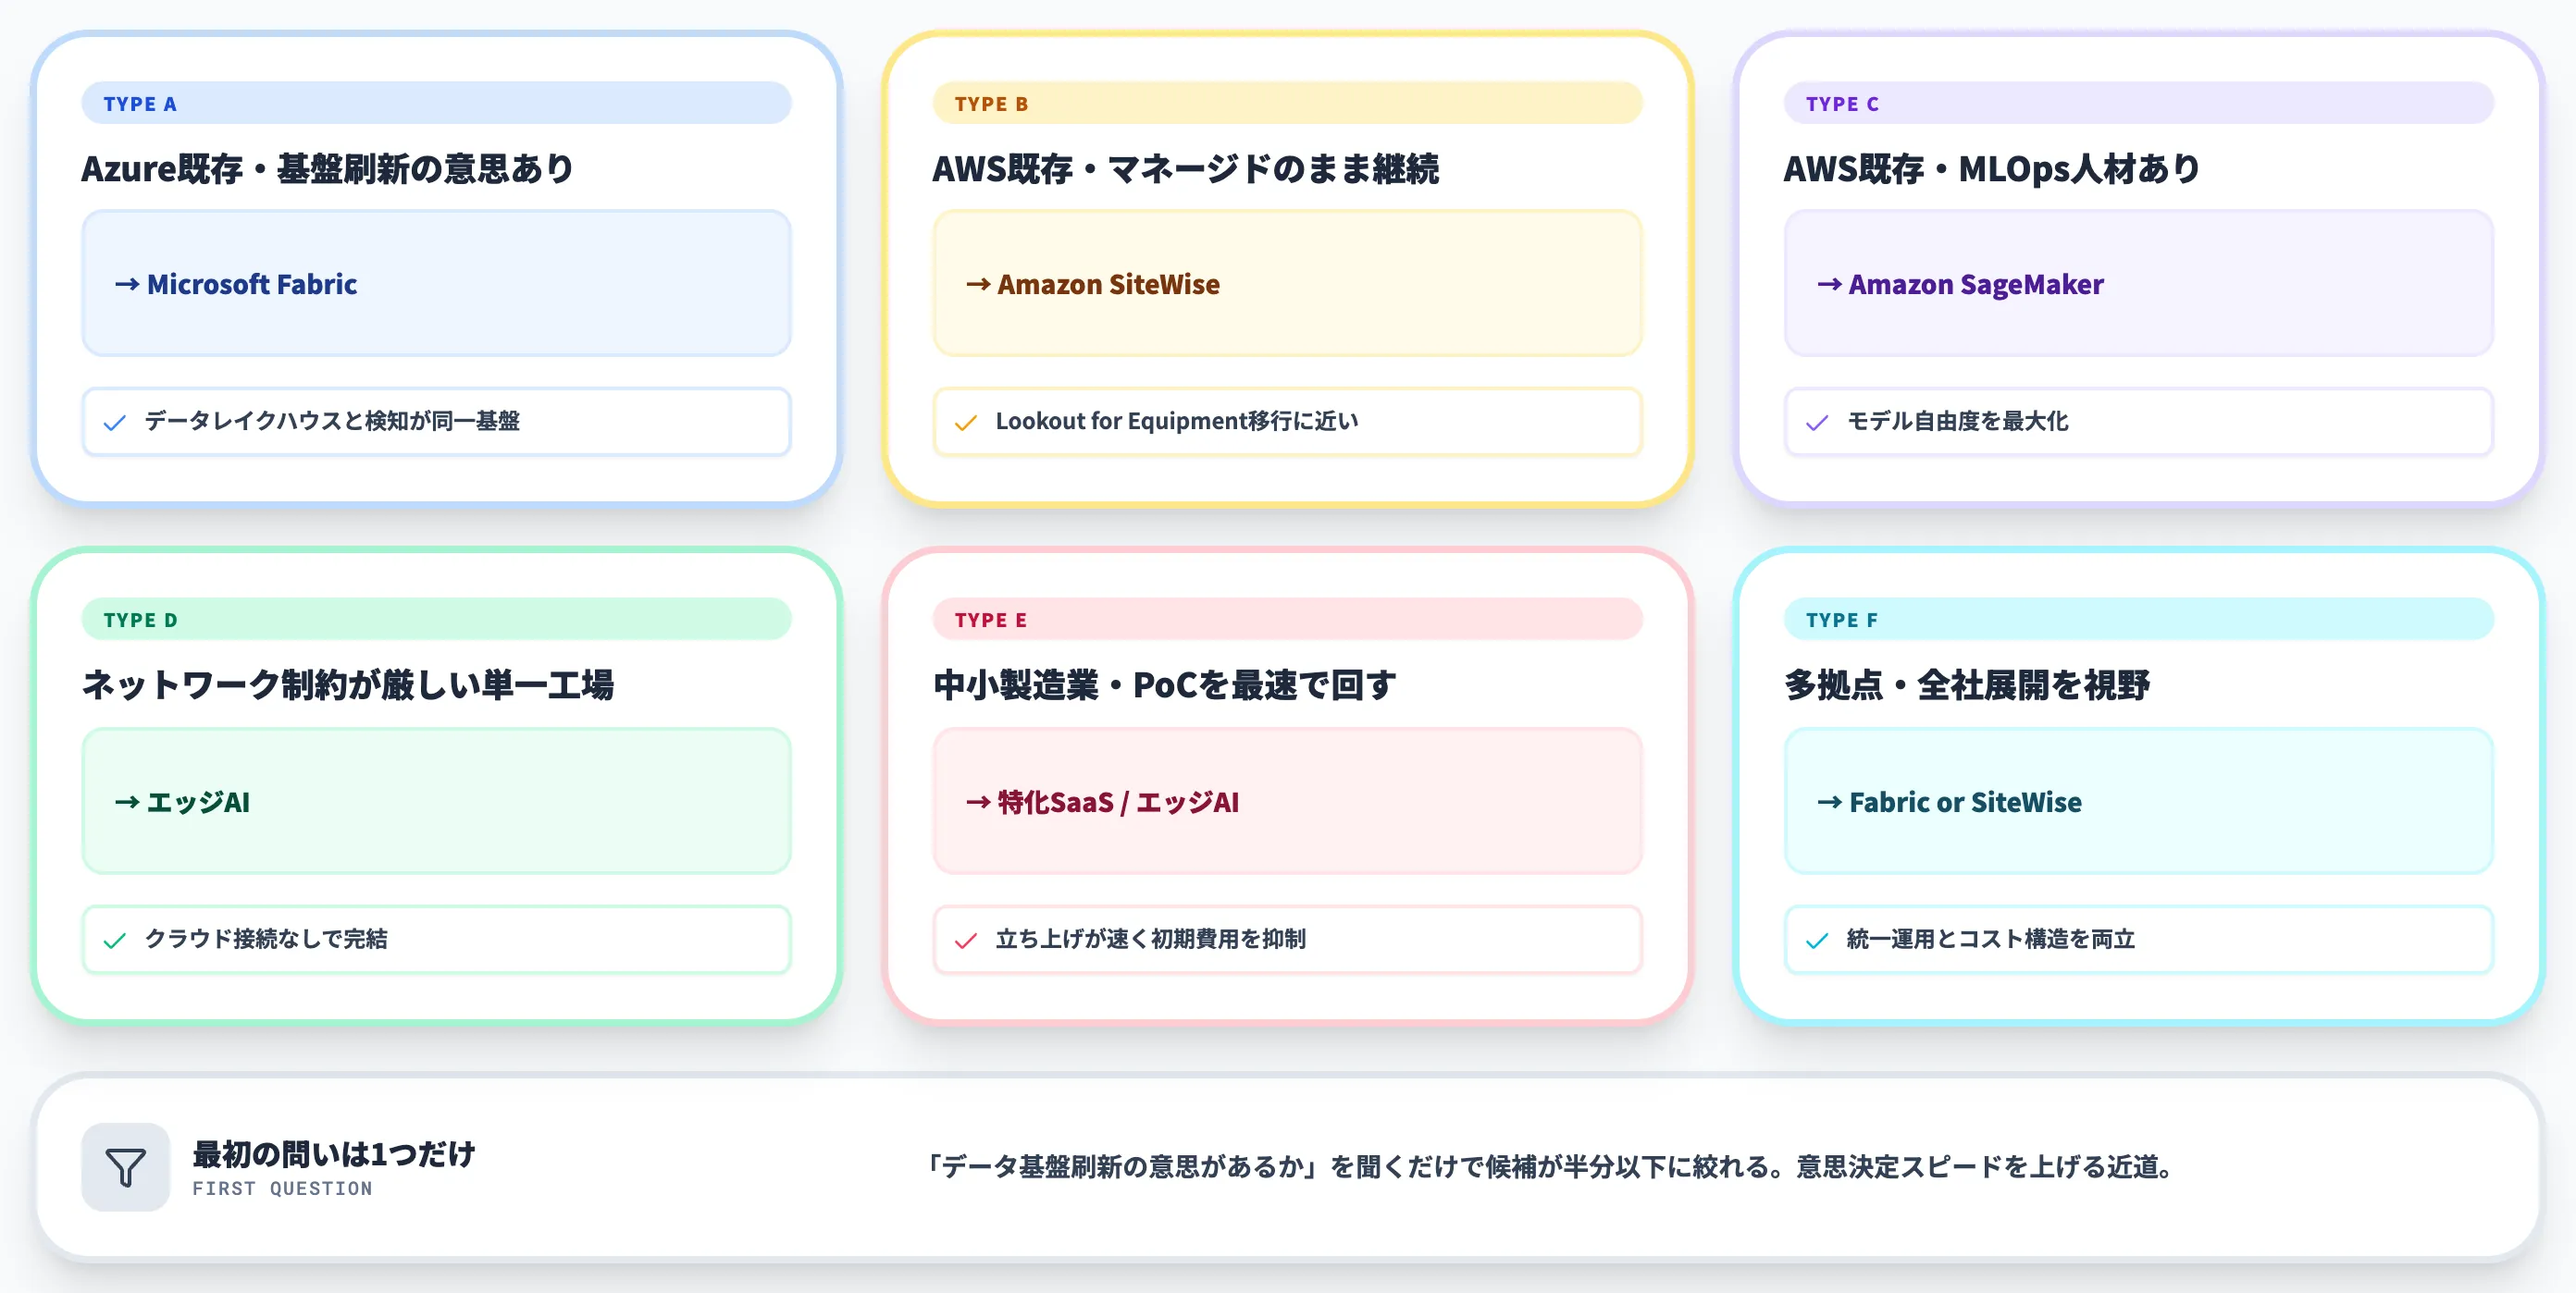Click heading ネットワーク制約が厳しい単一工場
The image size is (2576, 1293).
[348, 685]
